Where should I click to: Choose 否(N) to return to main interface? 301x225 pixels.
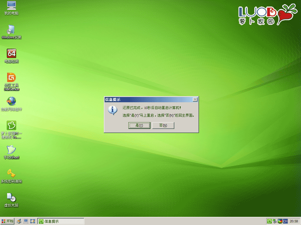[x=163, y=125]
